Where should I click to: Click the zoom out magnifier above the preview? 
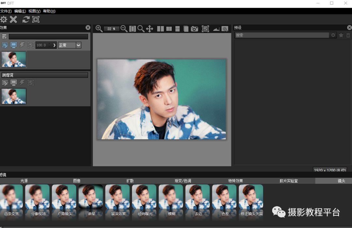(x=124, y=29)
